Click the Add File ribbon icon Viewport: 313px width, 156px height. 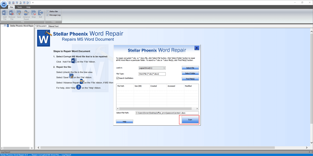(5, 14)
